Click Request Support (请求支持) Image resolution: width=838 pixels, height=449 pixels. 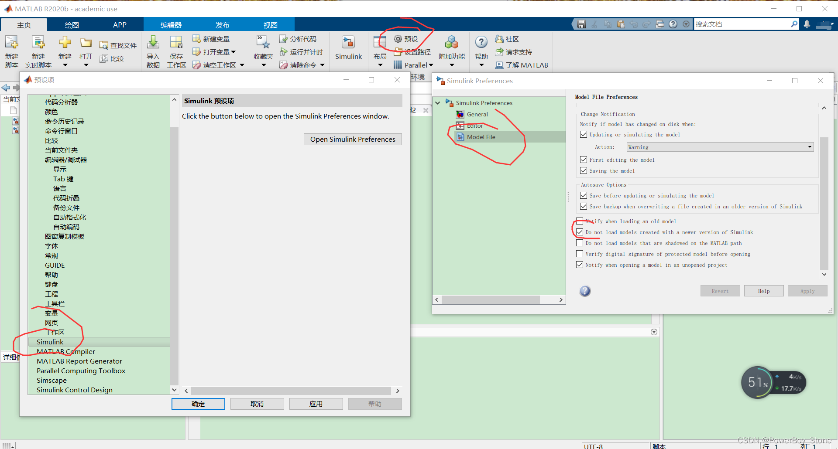pos(514,52)
